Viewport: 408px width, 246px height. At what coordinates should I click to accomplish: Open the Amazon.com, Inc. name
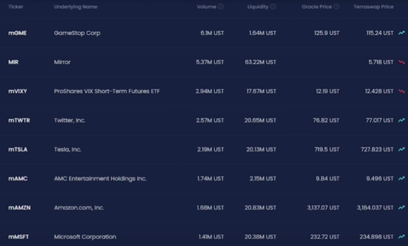(79, 208)
